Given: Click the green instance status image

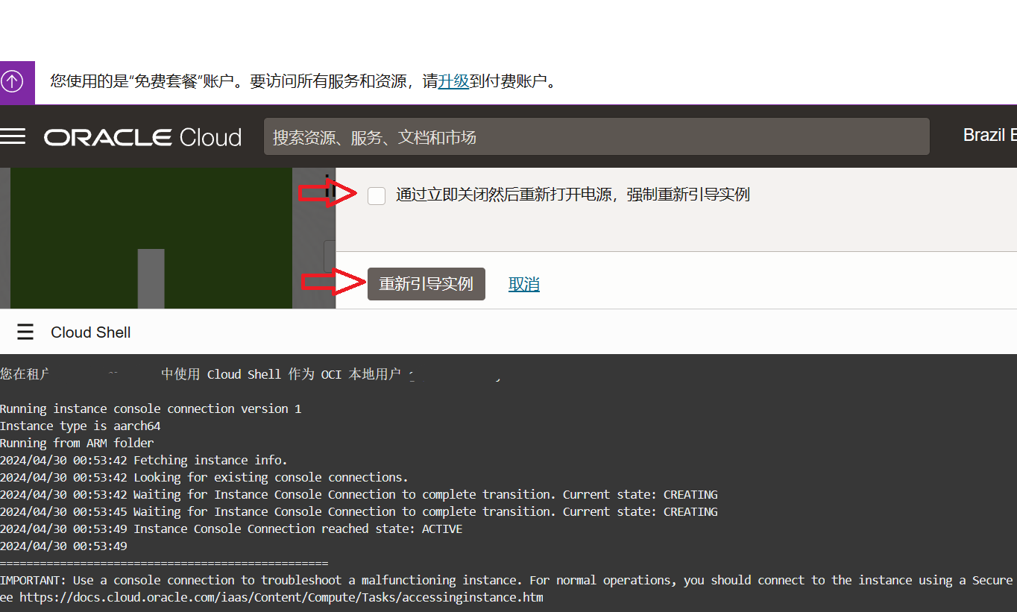Looking at the screenshot, I should tap(151, 237).
